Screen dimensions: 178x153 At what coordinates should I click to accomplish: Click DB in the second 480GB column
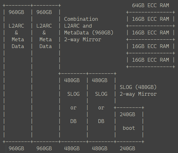click(x=101, y=121)
